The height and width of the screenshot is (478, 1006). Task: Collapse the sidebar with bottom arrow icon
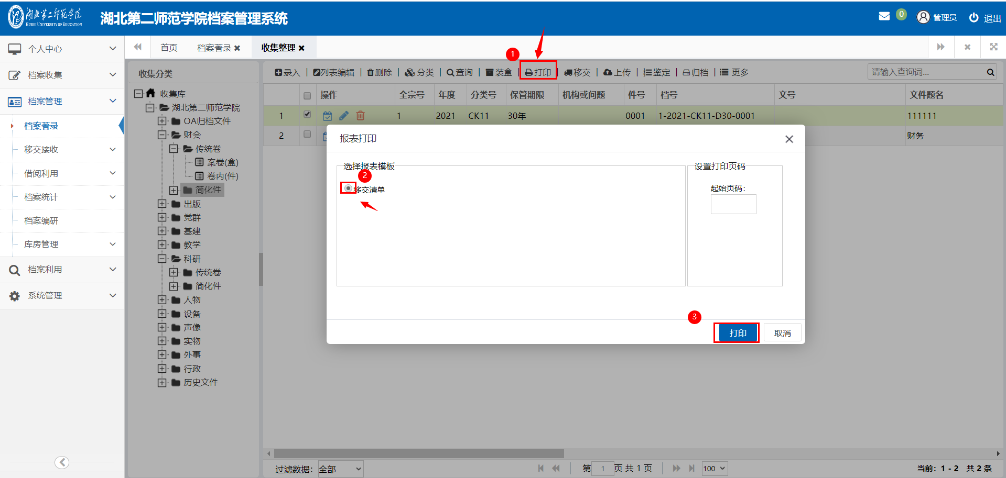[62, 462]
